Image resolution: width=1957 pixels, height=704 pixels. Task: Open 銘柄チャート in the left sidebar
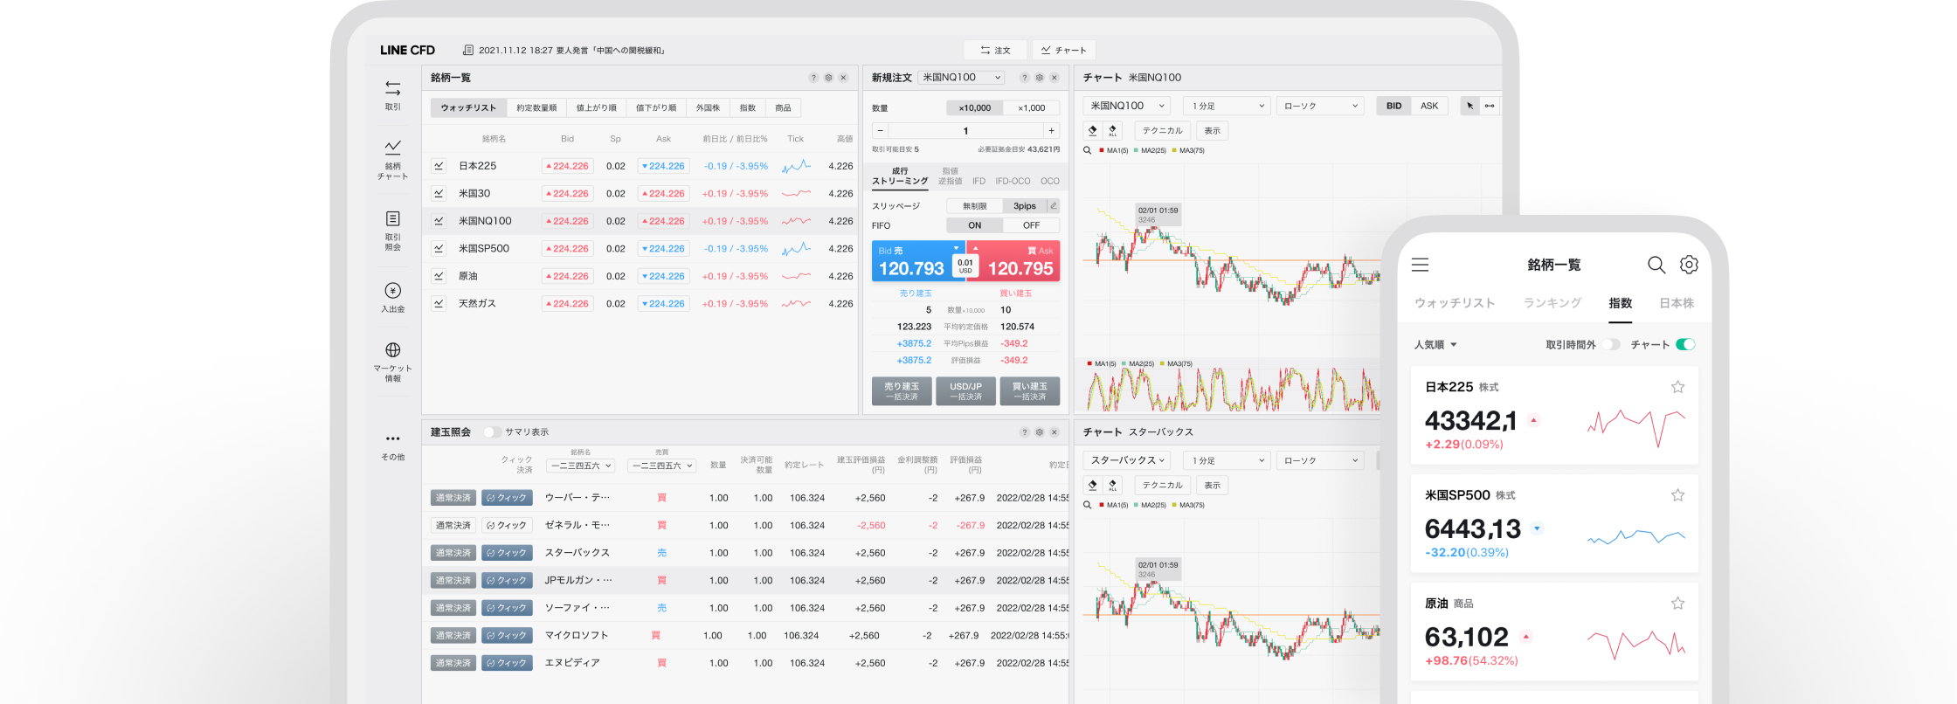tap(392, 158)
